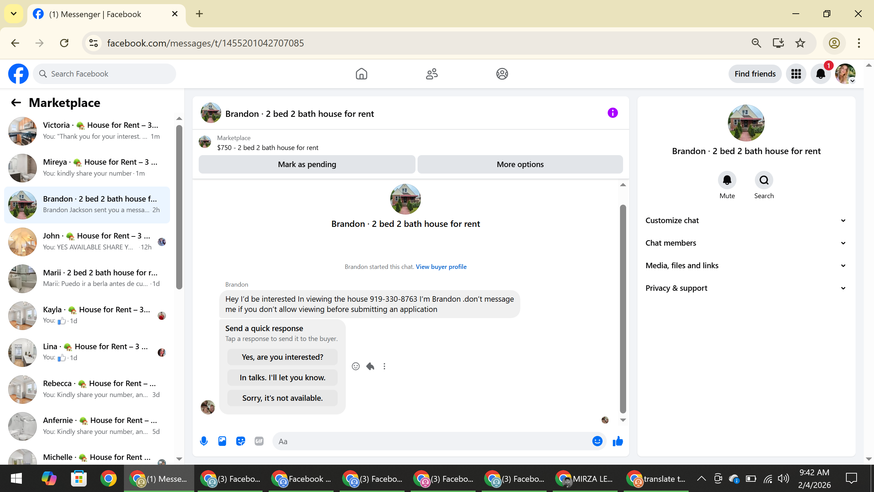The width and height of the screenshot is (874, 492).
Task: Open the Facebook Home tab
Action: (x=361, y=74)
